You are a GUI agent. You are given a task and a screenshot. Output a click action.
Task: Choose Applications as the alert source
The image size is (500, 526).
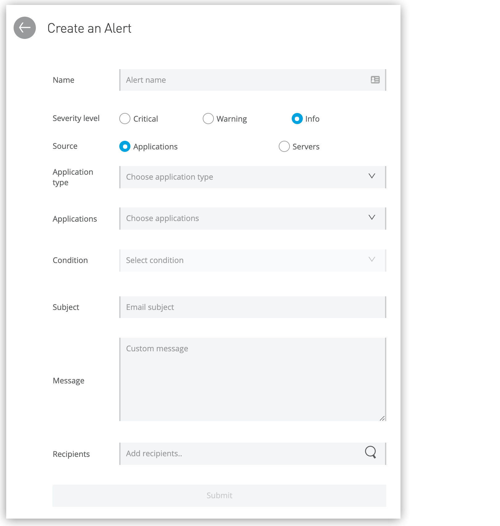click(125, 146)
